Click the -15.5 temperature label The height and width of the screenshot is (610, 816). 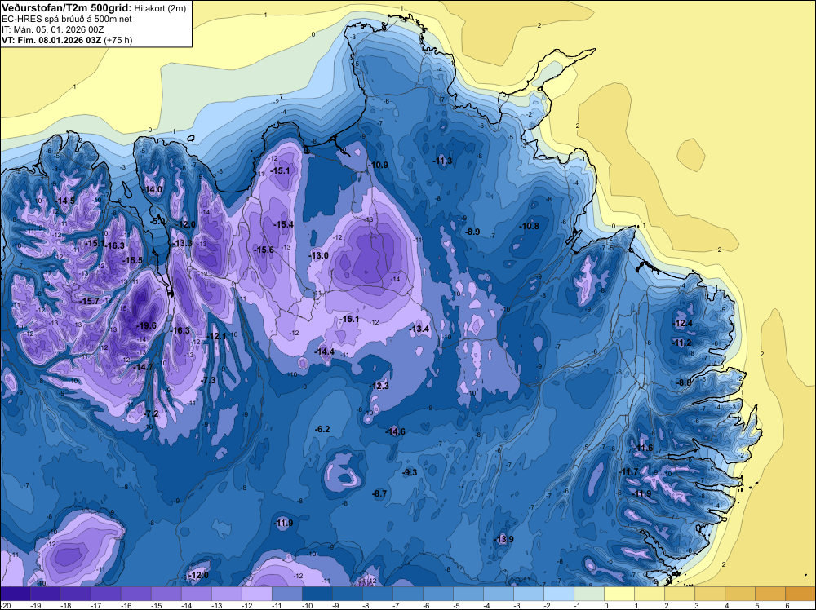click(132, 260)
